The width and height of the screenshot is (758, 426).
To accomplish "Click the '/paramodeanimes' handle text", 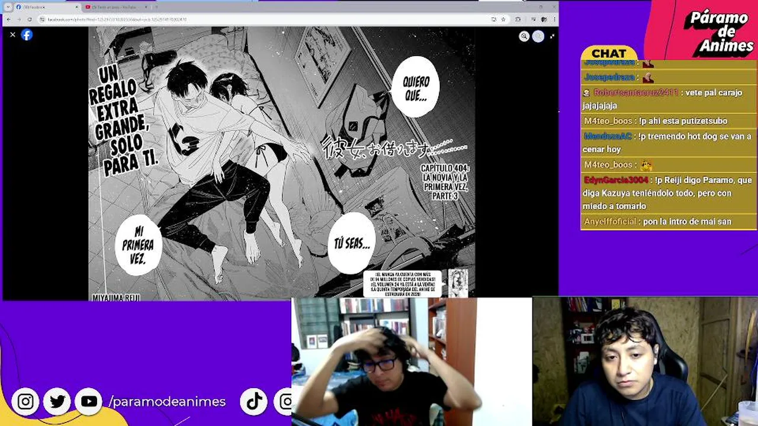I will point(167,402).
